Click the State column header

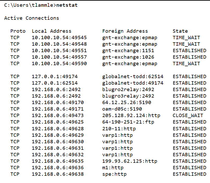click(180, 31)
